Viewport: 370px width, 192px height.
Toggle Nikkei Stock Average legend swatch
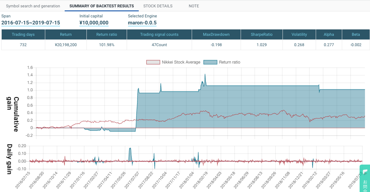point(153,62)
